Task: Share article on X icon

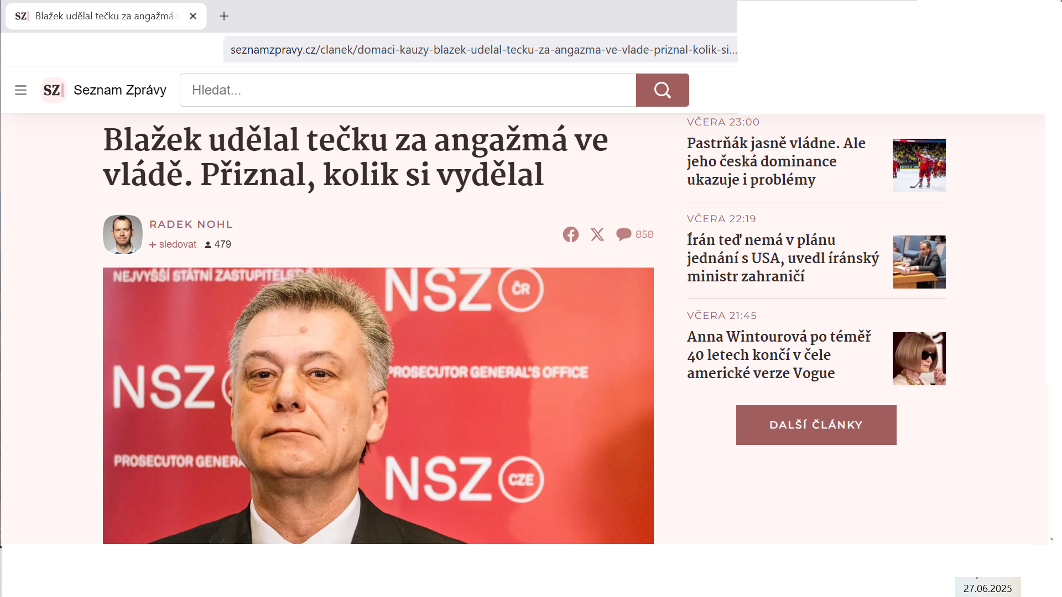Action: [x=597, y=234]
